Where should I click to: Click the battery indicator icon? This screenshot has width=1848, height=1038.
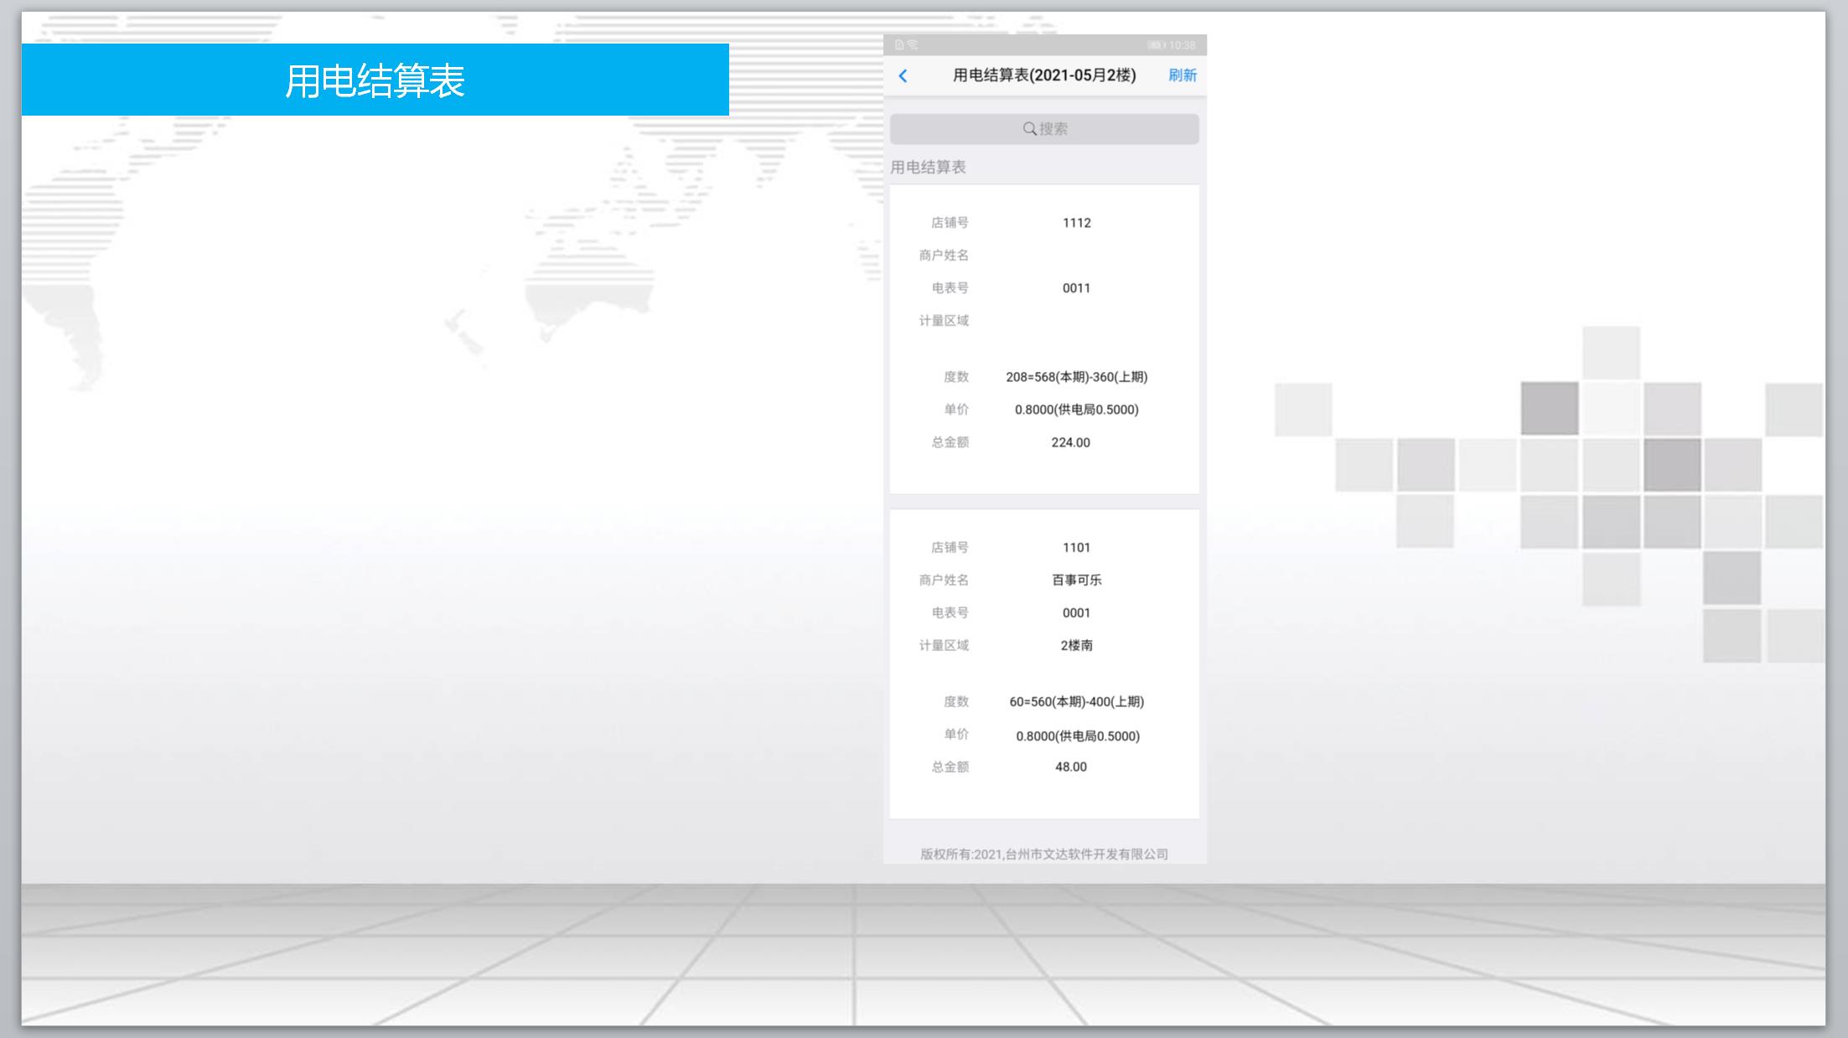(1156, 44)
